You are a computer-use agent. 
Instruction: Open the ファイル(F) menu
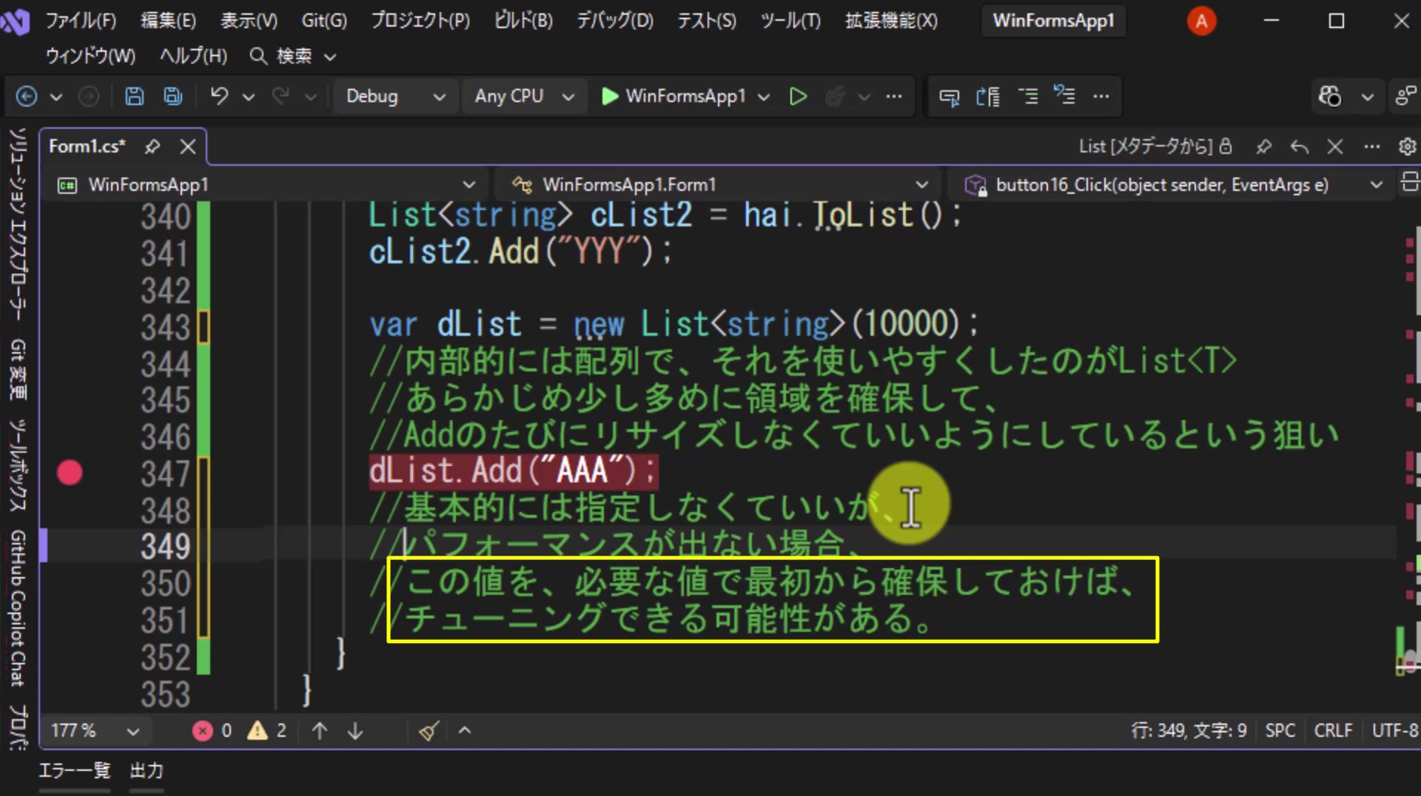tap(81, 21)
